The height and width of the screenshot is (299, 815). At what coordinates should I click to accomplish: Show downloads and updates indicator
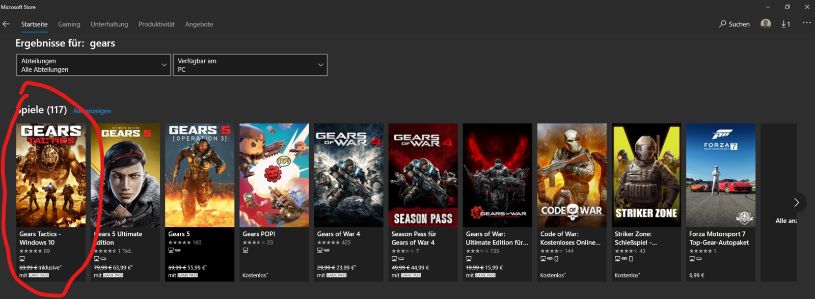pyautogui.click(x=786, y=24)
